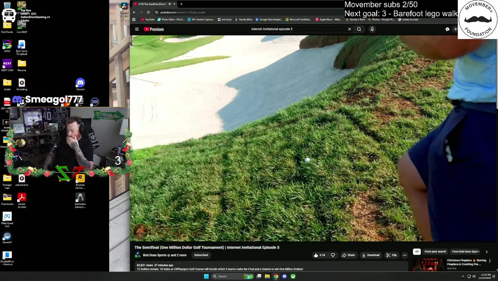Open the Adobe Acrobat desktop shortcut
The width and height of the screenshot is (498, 281).
click(x=21, y=200)
